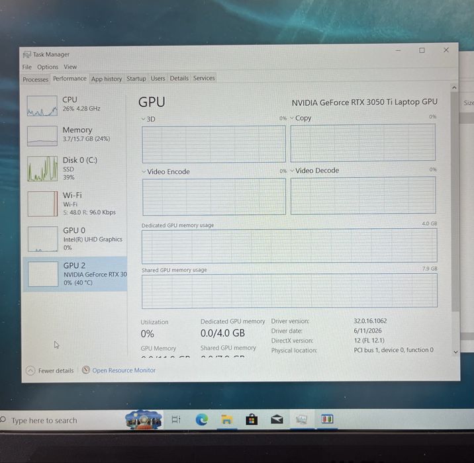Open the Mail app from taskbar
The width and height of the screenshot is (474, 463).
pyautogui.click(x=277, y=419)
